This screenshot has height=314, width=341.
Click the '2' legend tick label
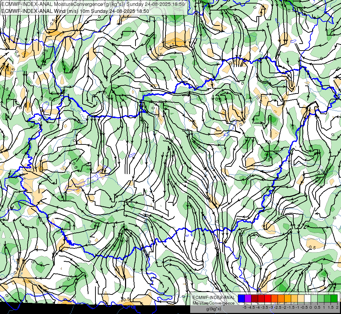click(x=337, y=307)
